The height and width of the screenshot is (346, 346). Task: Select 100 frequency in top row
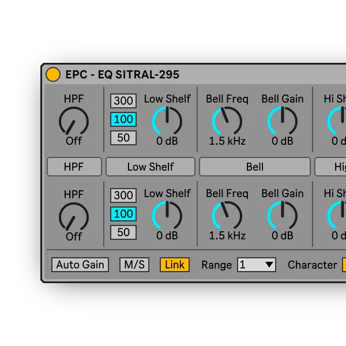tap(123, 119)
